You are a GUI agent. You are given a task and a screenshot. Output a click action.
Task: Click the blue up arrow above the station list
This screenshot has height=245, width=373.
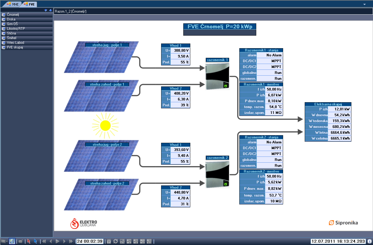[x=50, y=10]
